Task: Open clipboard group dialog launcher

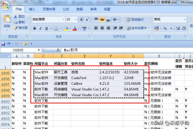Action: click(x=27, y=36)
